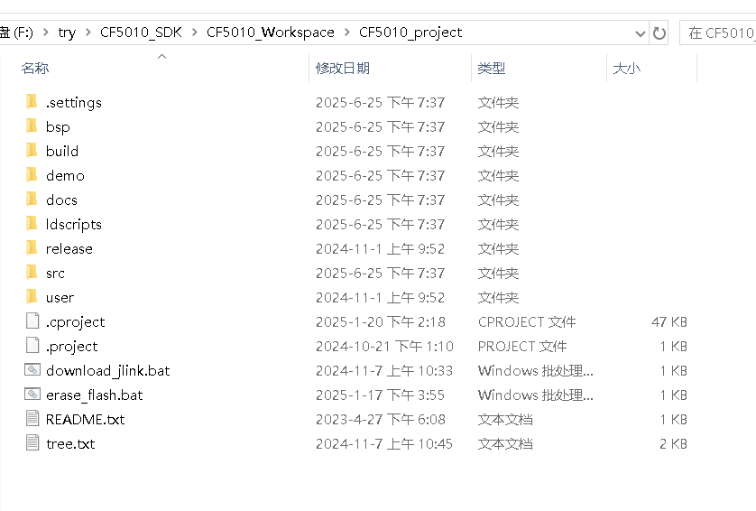Select the '.project' file name
The height and width of the screenshot is (511, 756).
point(72,347)
